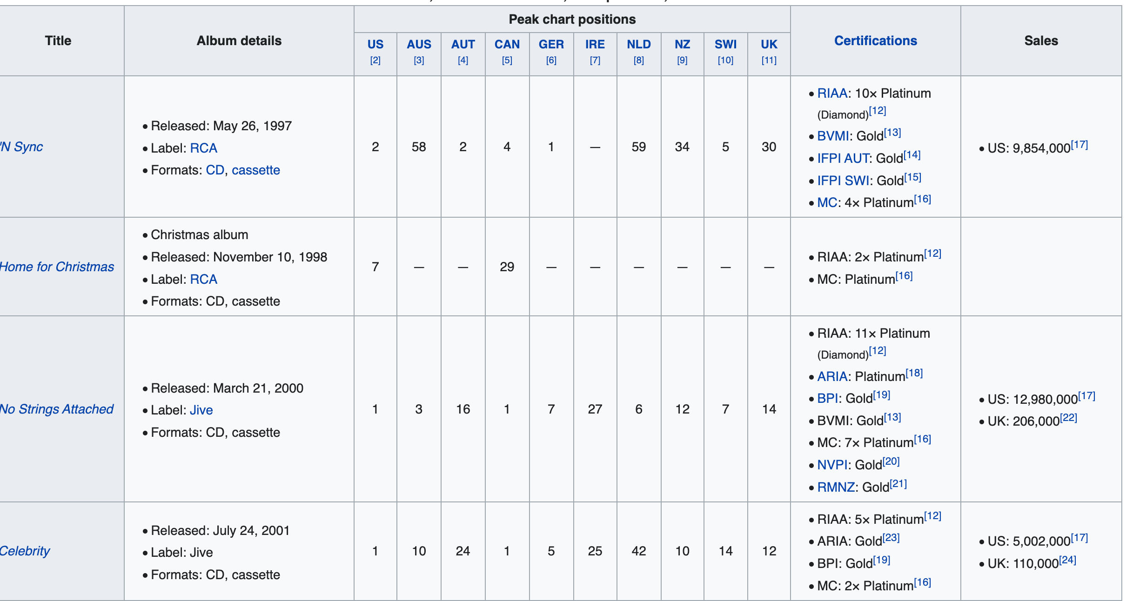
Task: Click reference [7] under IRE header
Action: [595, 60]
